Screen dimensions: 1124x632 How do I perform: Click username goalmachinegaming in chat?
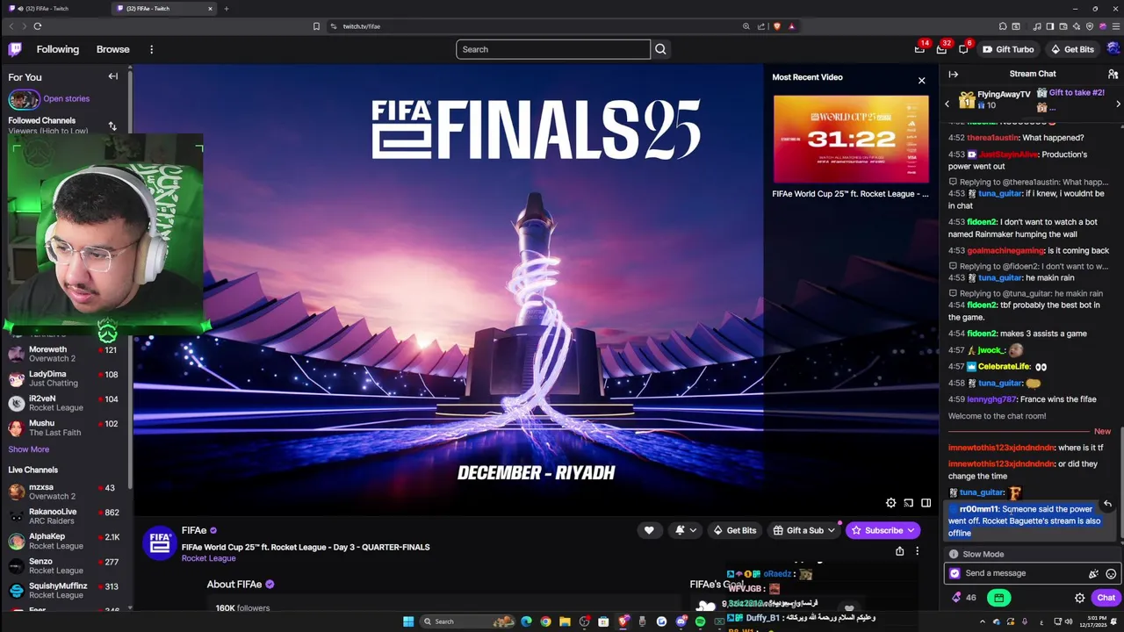[1005, 250]
